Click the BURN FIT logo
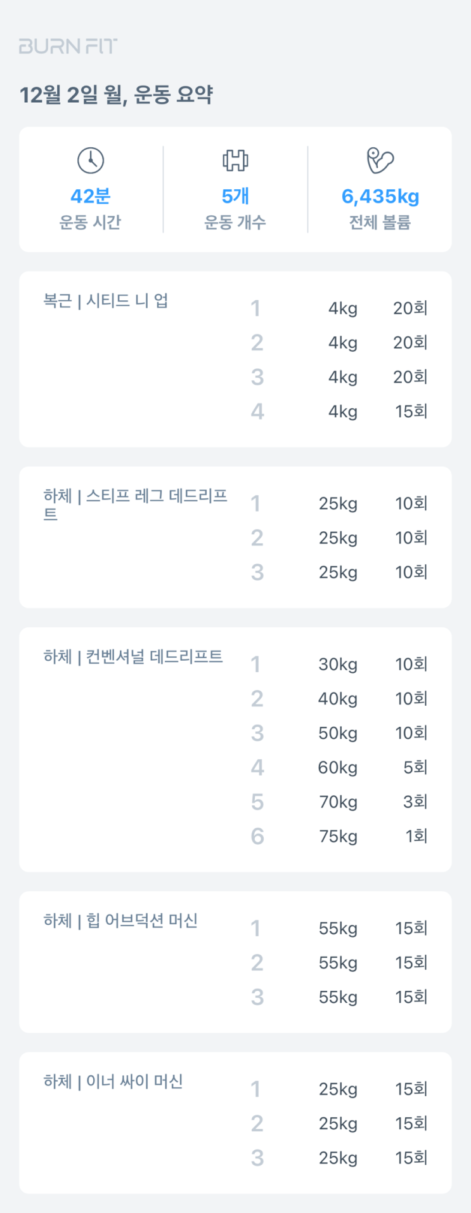Screen dimensions: 471x1213 [x=68, y=46]
